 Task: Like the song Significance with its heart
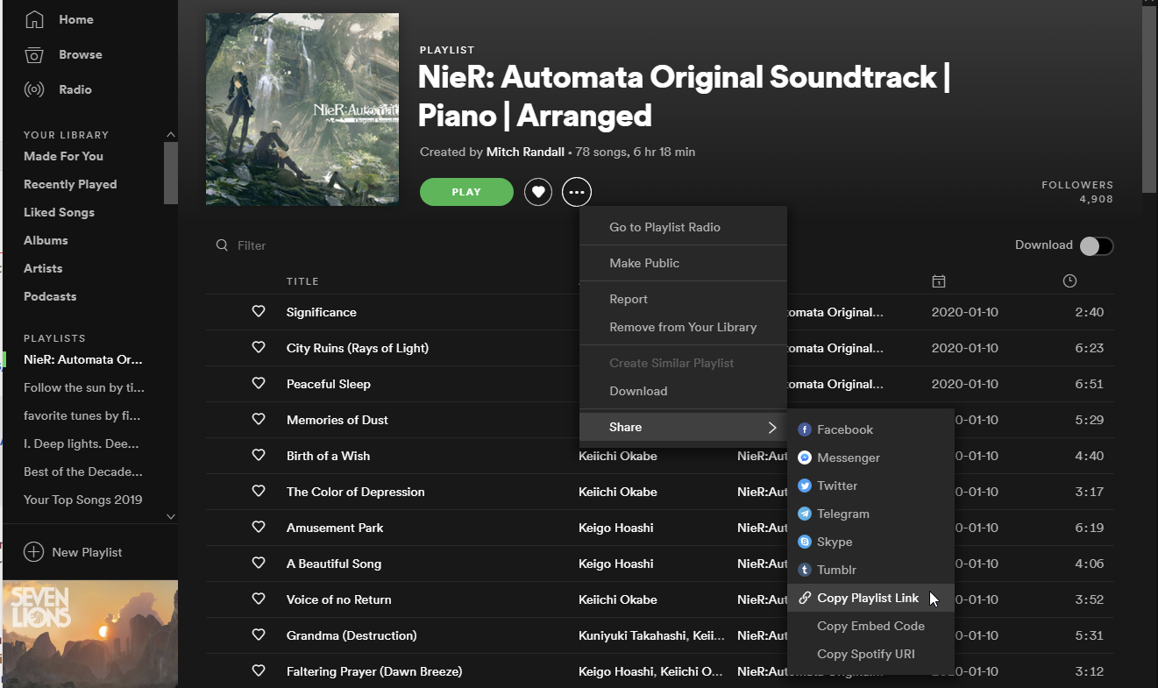pos(259,312)
